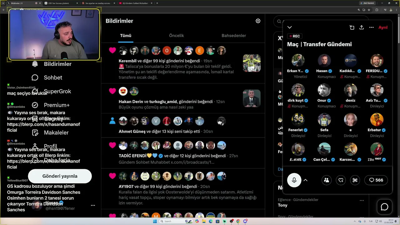Collapse the Space panel with the chevron
The image size is (400, 225).
pos(290,27)
